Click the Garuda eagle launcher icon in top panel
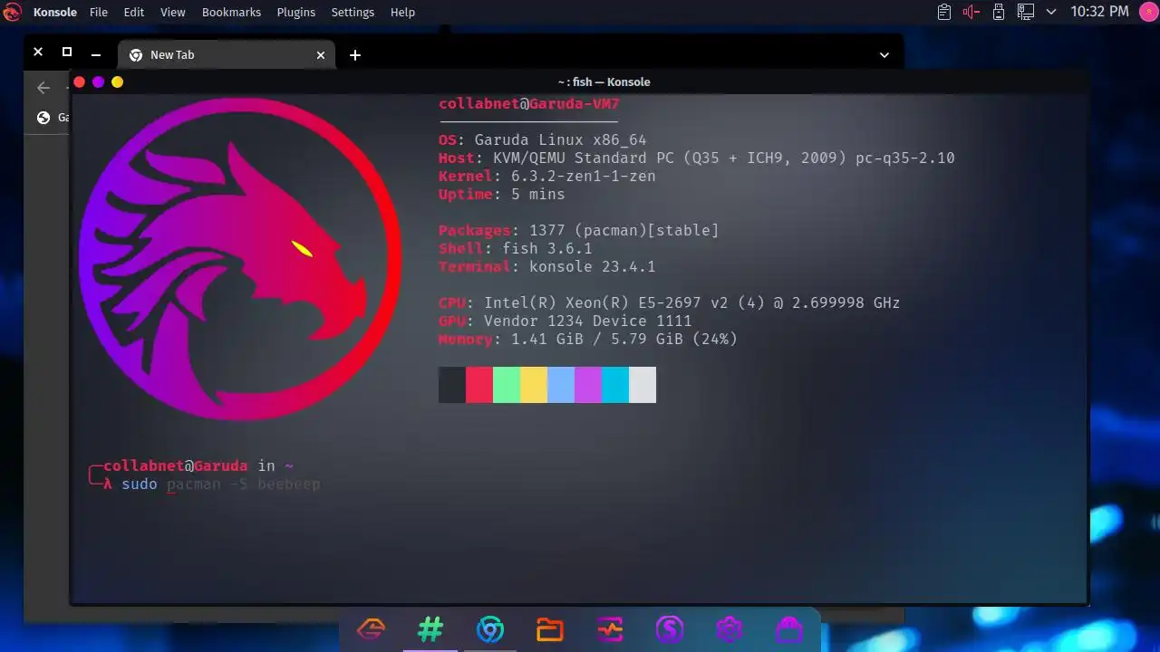Viewport: 1160px width, 652px height. pyautogui.click(x=12, y=12)
